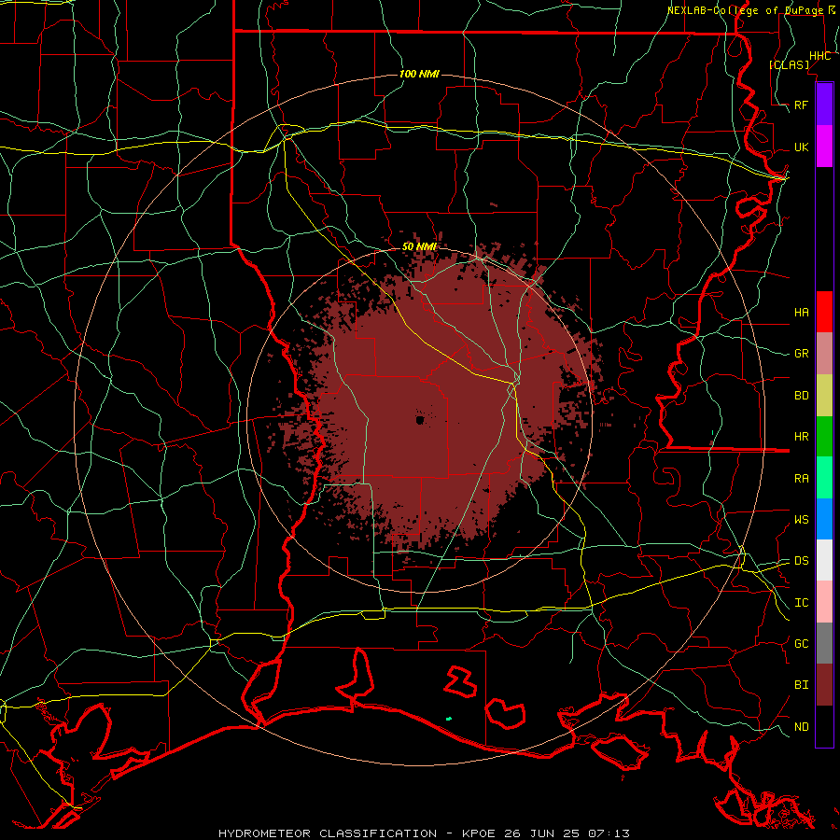
Task: Click the BI legend label
Action: [801, 685]
